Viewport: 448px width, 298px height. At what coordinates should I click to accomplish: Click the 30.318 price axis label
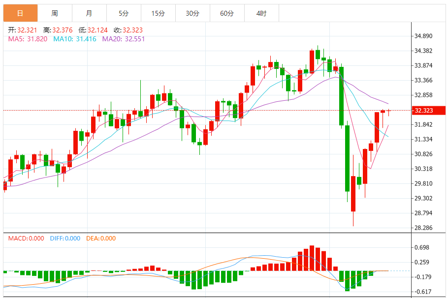pos(423,169)
